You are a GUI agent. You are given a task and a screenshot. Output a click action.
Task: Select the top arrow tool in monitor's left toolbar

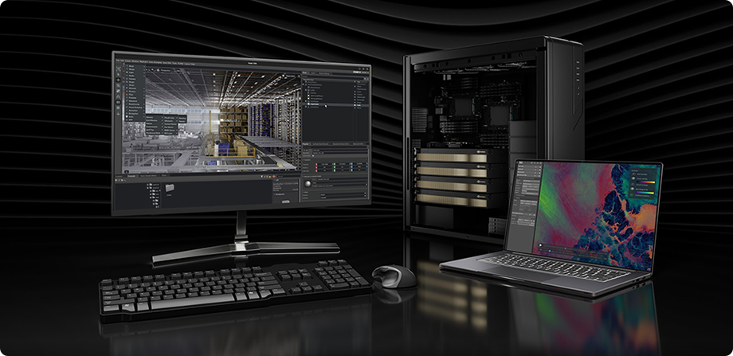(120, 69)
